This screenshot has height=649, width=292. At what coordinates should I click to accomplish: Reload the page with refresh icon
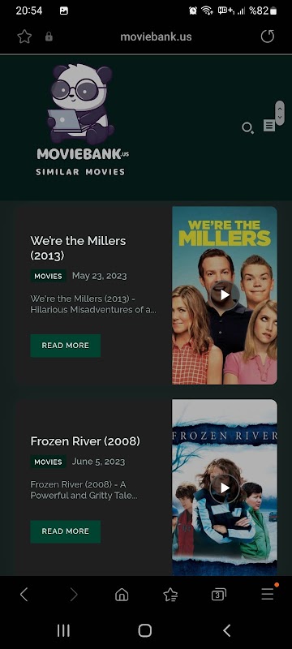click(267, 37)
